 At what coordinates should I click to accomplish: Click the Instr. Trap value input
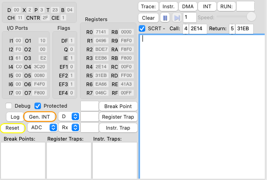90,128
